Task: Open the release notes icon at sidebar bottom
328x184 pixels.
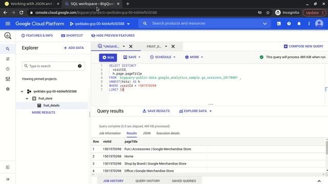Action: 8,167
